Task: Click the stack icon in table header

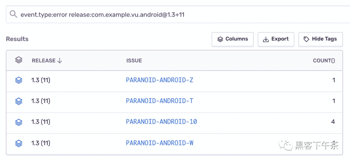Action: tap(18, 60)
